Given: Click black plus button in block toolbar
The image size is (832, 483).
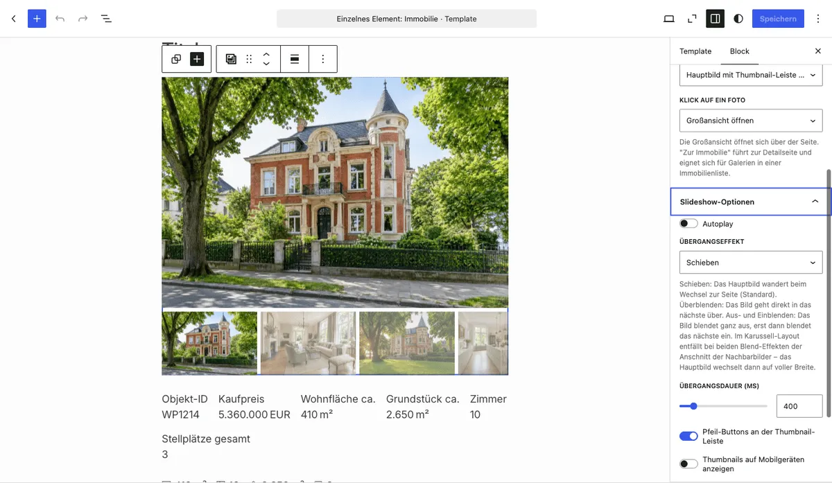Looking at the screenshot, I should pos(197,59).
